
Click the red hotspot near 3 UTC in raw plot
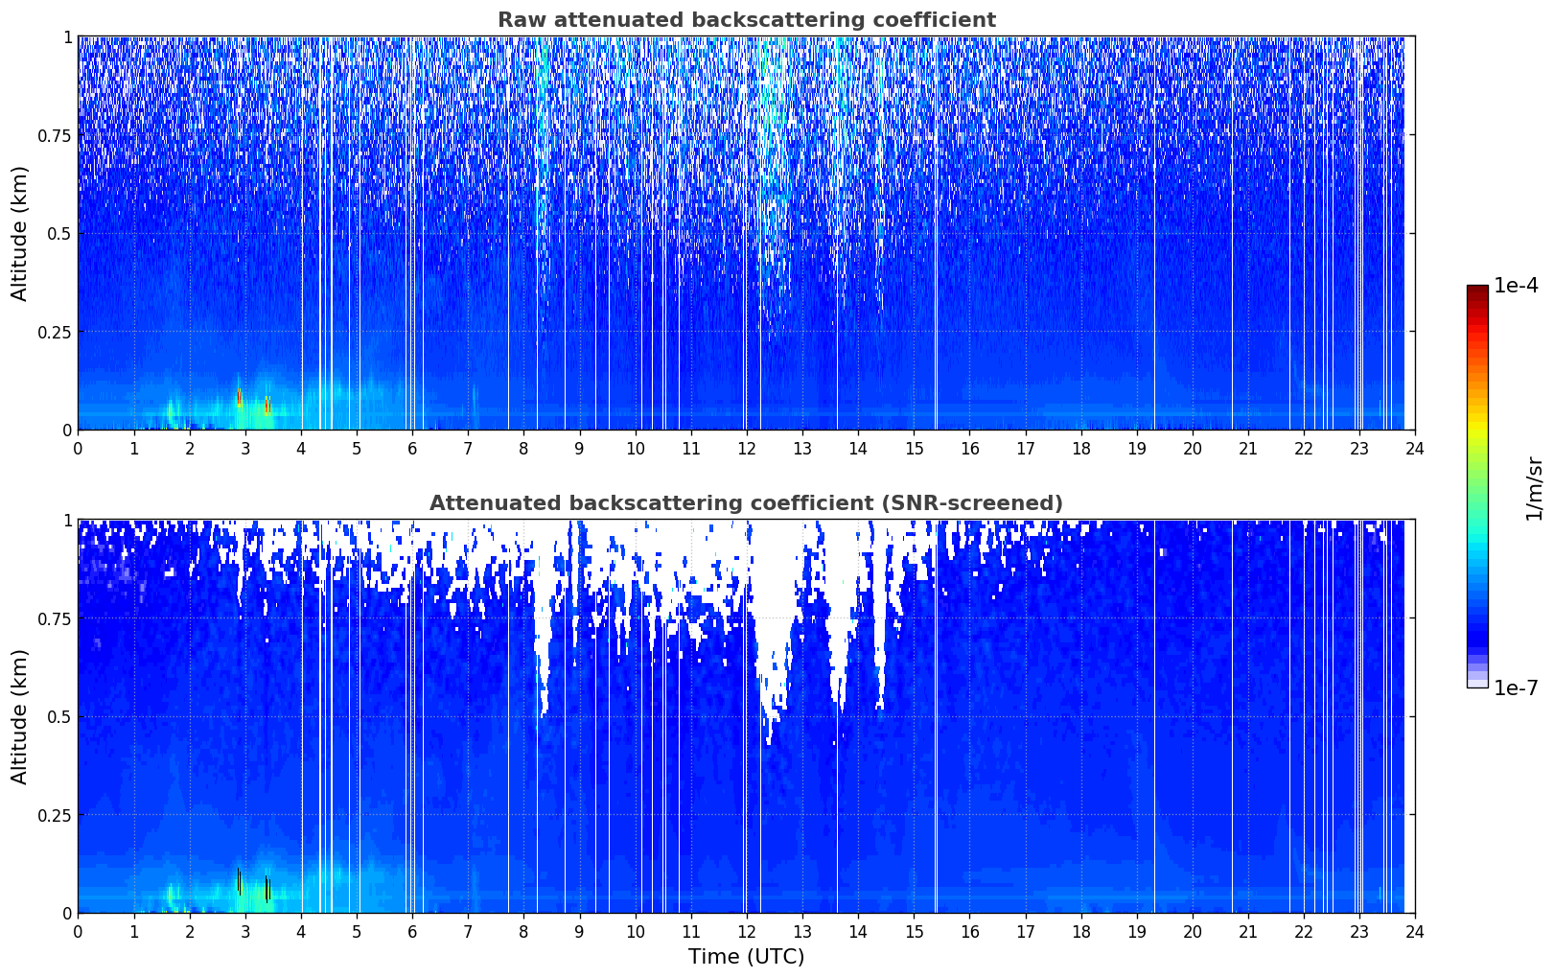(x=240, y=397)
